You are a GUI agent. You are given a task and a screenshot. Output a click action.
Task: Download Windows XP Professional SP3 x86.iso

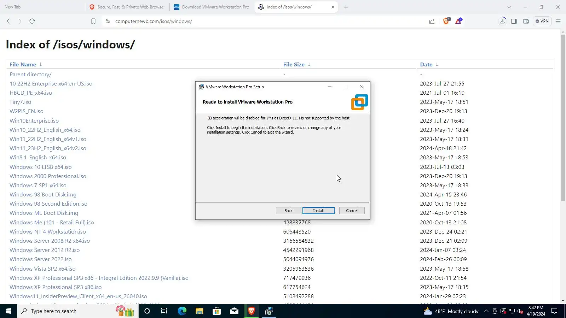pos(56,287)
